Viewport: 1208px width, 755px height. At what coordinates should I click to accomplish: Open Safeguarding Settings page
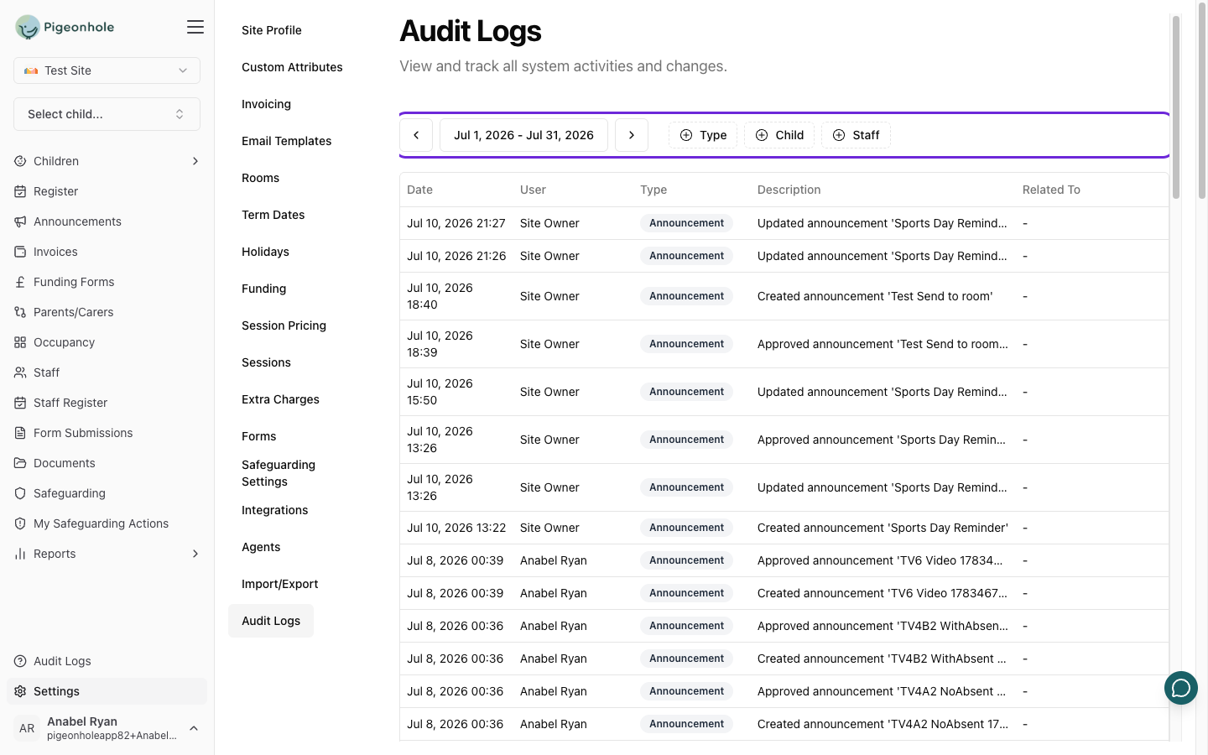coord(279,473)
